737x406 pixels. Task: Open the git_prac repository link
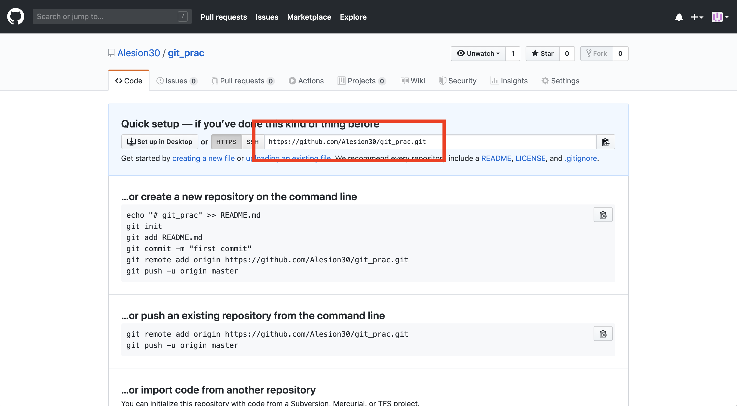186,53
